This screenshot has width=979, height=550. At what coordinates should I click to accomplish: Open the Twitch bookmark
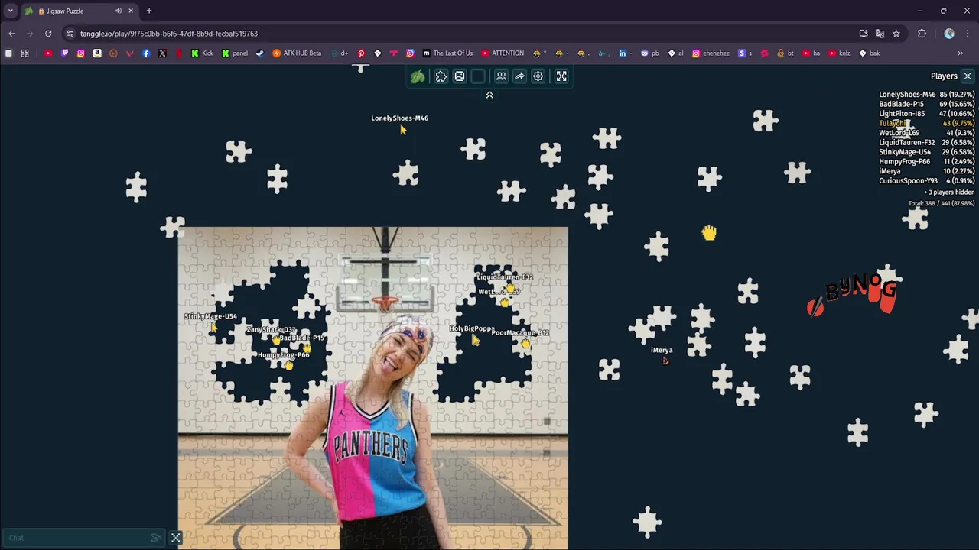[64, 53]
